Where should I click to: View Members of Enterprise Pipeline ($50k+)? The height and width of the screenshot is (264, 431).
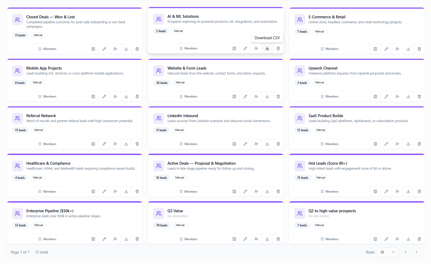pos(47,239)
